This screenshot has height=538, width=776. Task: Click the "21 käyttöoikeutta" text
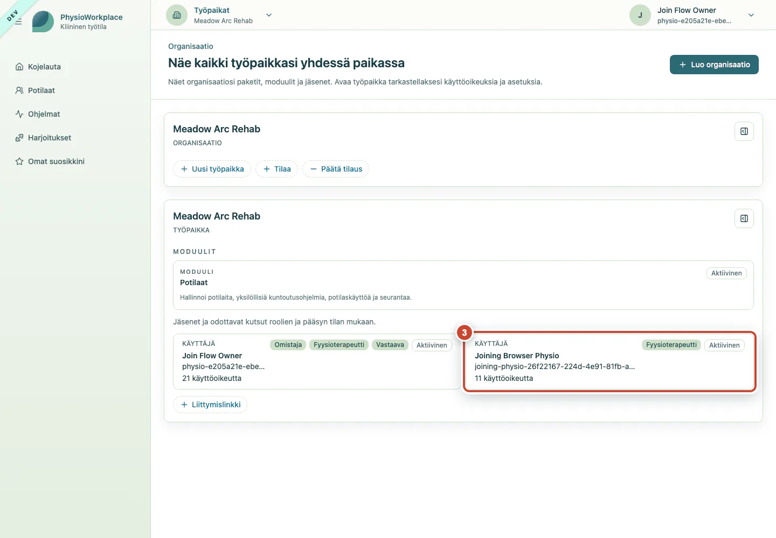212,378
